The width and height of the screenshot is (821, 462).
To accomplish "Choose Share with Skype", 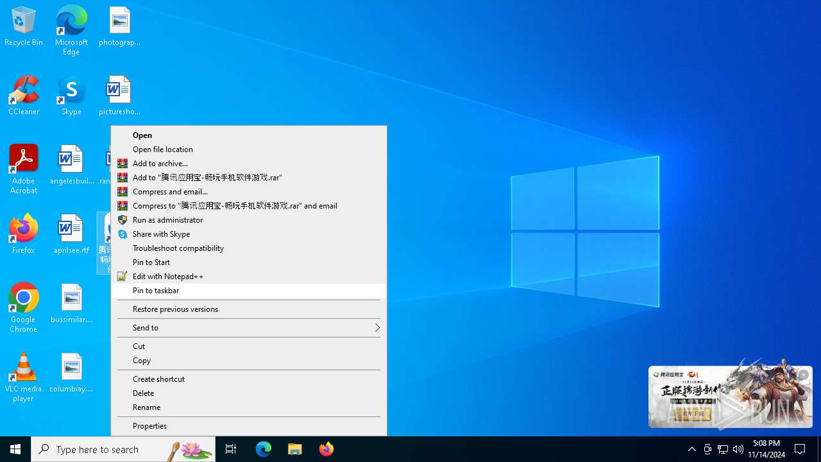I will [249, 234].
